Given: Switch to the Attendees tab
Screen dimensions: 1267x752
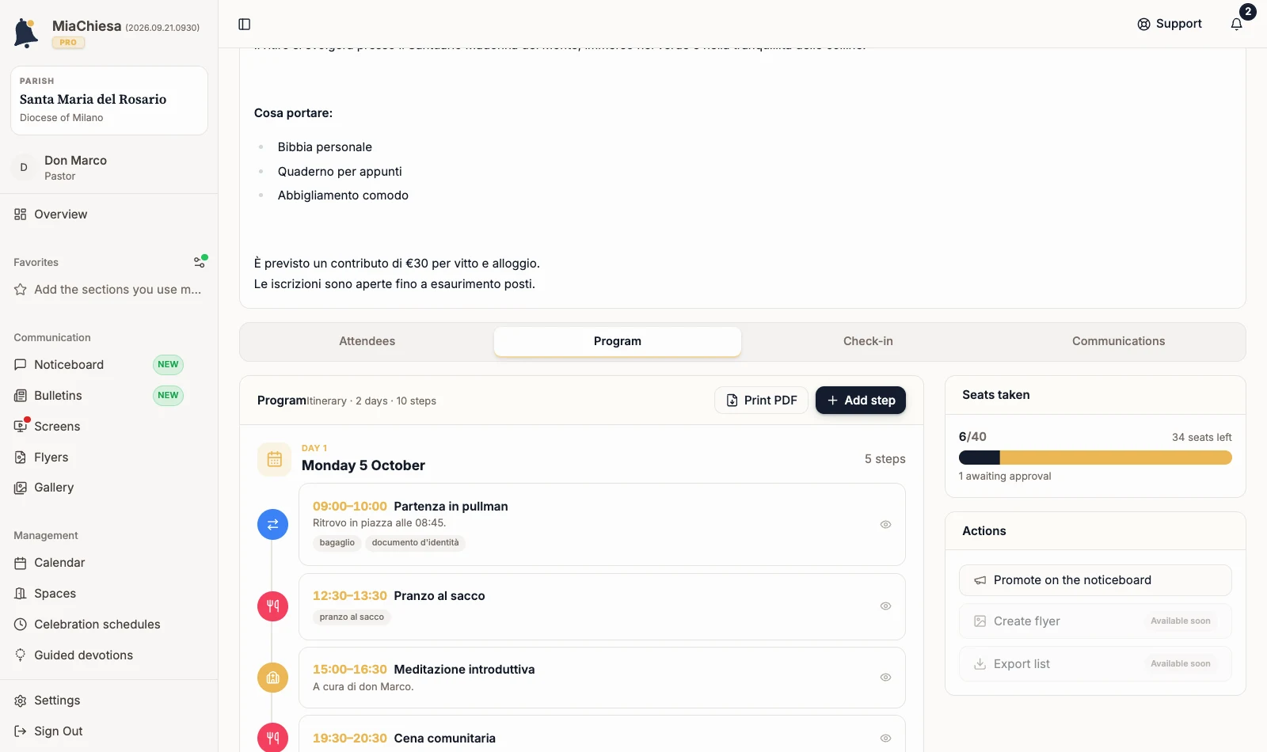Looking at the screenshot, I should tap(367, 341).
